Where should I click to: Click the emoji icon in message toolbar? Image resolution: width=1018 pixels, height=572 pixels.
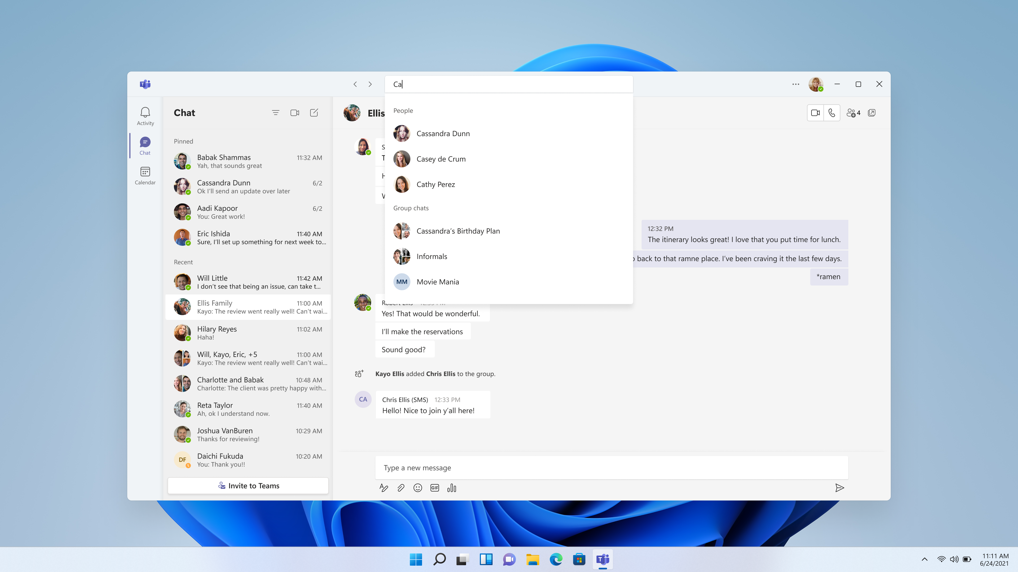click(418, 488)
